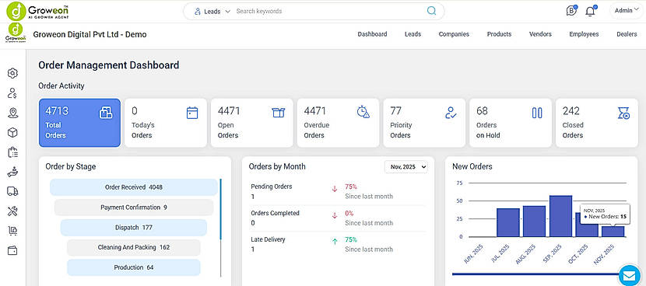Click the Search keywords input field

(329, 11)
